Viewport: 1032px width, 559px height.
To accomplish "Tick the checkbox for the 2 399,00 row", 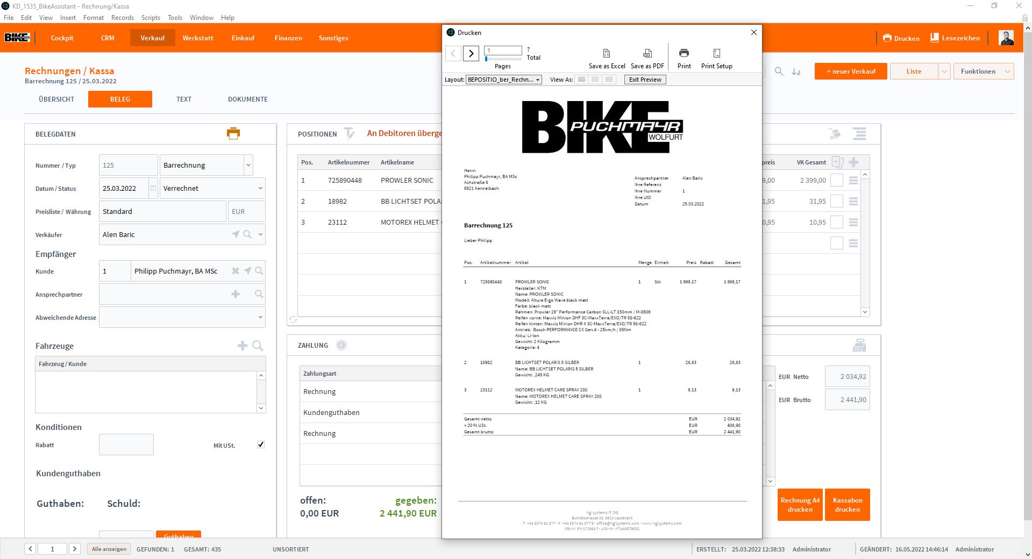I will (x=837, y=181).
